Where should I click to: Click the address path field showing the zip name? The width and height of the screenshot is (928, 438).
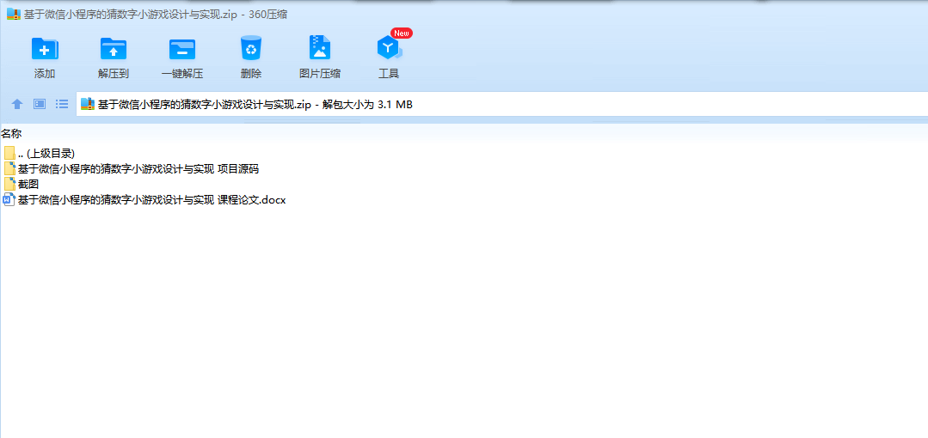pos(502,105)
